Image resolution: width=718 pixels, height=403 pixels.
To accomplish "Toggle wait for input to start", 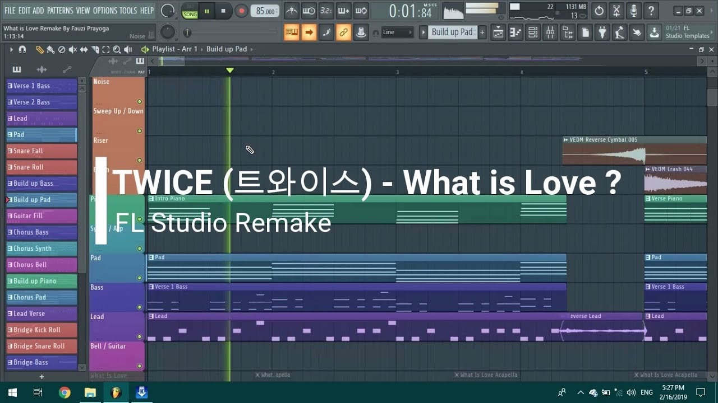I will [309, 11].
